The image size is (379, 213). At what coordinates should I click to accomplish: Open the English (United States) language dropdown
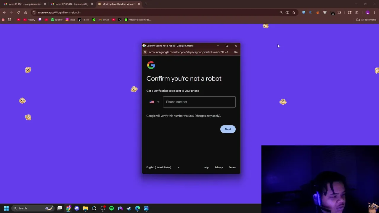pyautogui.click(x=163, y=167)
